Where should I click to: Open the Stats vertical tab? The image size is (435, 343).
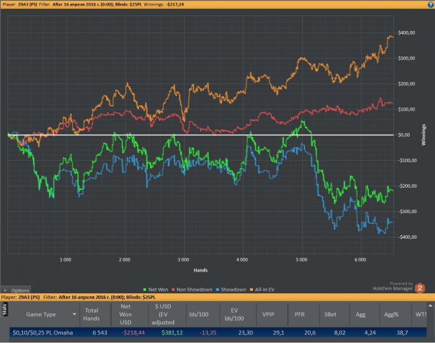[4, 309]
